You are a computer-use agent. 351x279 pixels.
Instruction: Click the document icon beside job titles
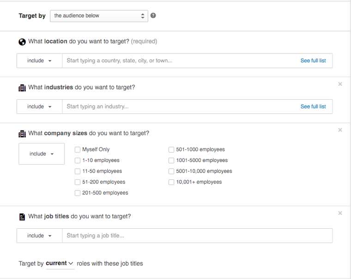point(22,217)
